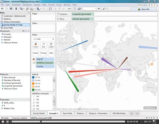Click the Longitude (generated) pill on Columns
Image resolution: width=159 pixels, height=124 pixels.
83,14
